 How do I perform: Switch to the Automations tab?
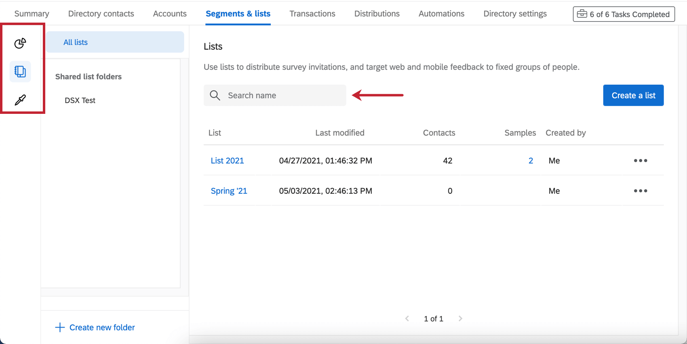pyautogui.click(x=441, y=14)
